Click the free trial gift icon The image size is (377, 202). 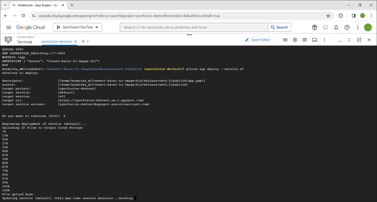314,27
